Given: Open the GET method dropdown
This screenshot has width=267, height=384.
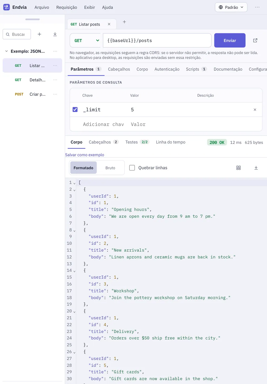Looking at the screenshot, I should point(85,41).
